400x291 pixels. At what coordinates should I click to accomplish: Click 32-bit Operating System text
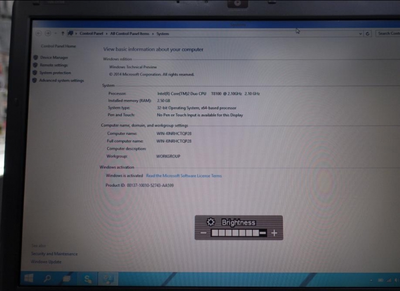coord(178,108)
